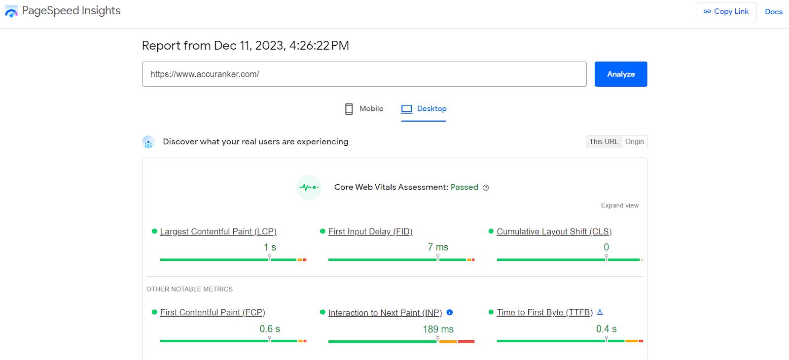
Task: Click the link icon in Copy Link
Action: pyautogui.click(x=707, y=11)
